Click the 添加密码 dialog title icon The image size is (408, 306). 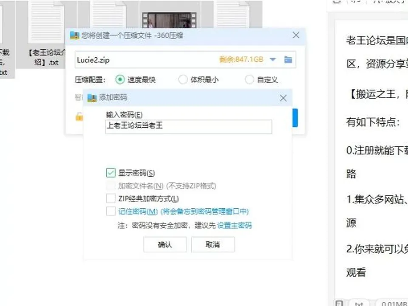[x=92, y=98]
